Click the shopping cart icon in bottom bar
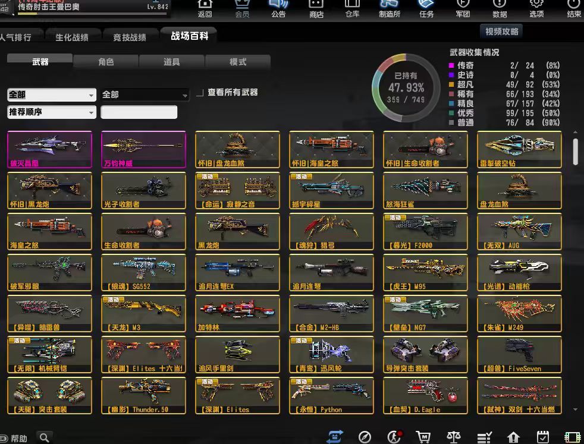The width and height of the screenshot is (584, 444). pyautogui.click(x=424, y=437)
